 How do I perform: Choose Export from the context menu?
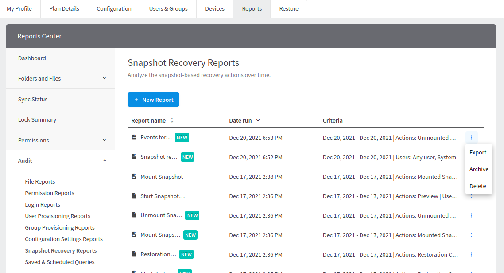[x=478, y=152]
